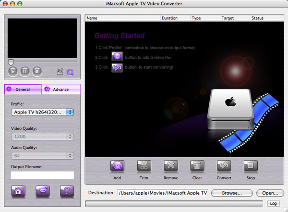Click the Add video file icon
The width and height of the screenshot is (288, 212).
coord(117,166)
